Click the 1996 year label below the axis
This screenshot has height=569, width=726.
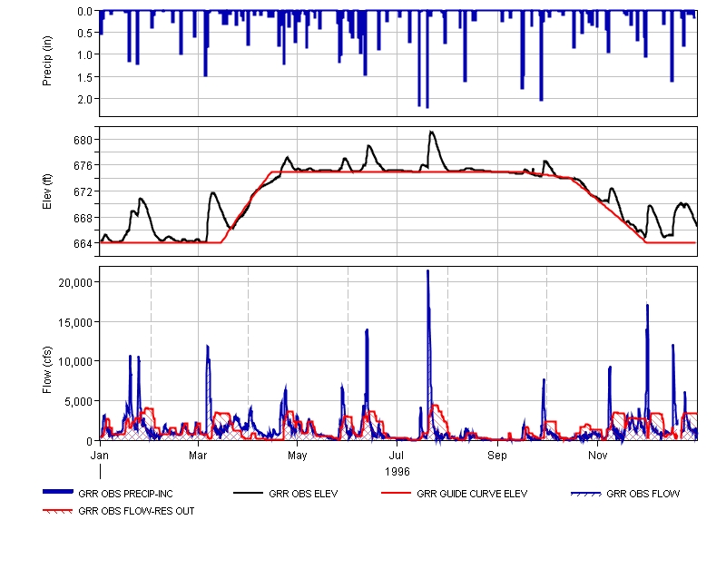[397, 472]
